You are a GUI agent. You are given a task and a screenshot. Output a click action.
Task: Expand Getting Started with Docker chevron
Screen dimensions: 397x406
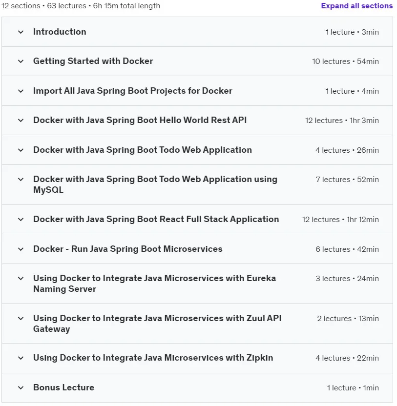click(21, 61)
